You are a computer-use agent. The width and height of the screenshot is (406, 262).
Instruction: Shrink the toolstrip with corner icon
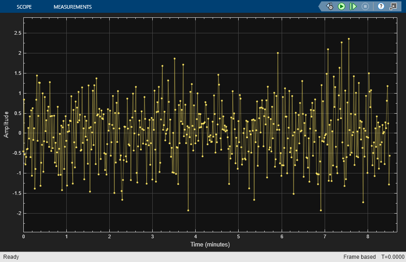point(393,6)
